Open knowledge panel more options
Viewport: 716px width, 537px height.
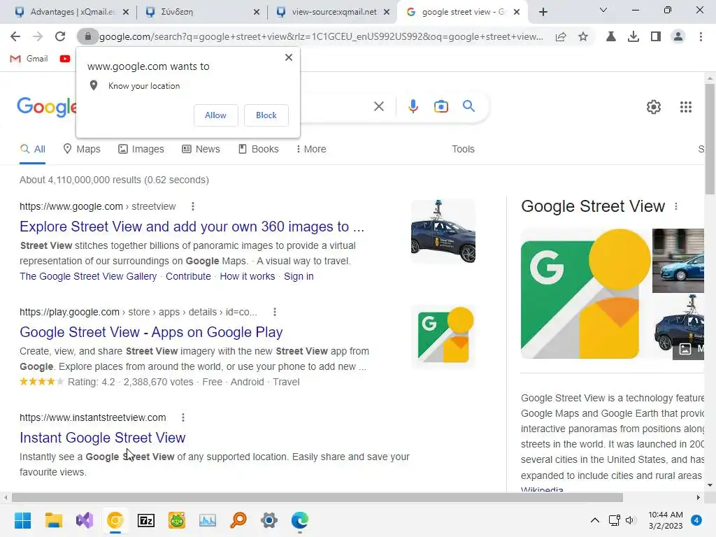pyautogui.click(x=676, y=206)
